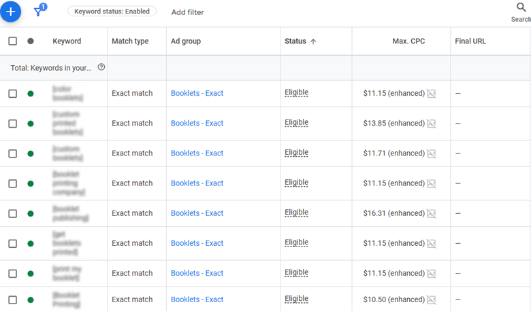Viewport: 531px width, 311px height.
Task: Click bid strategy icon beside $11.71 (enhanced)
Action: pos(432,153)
